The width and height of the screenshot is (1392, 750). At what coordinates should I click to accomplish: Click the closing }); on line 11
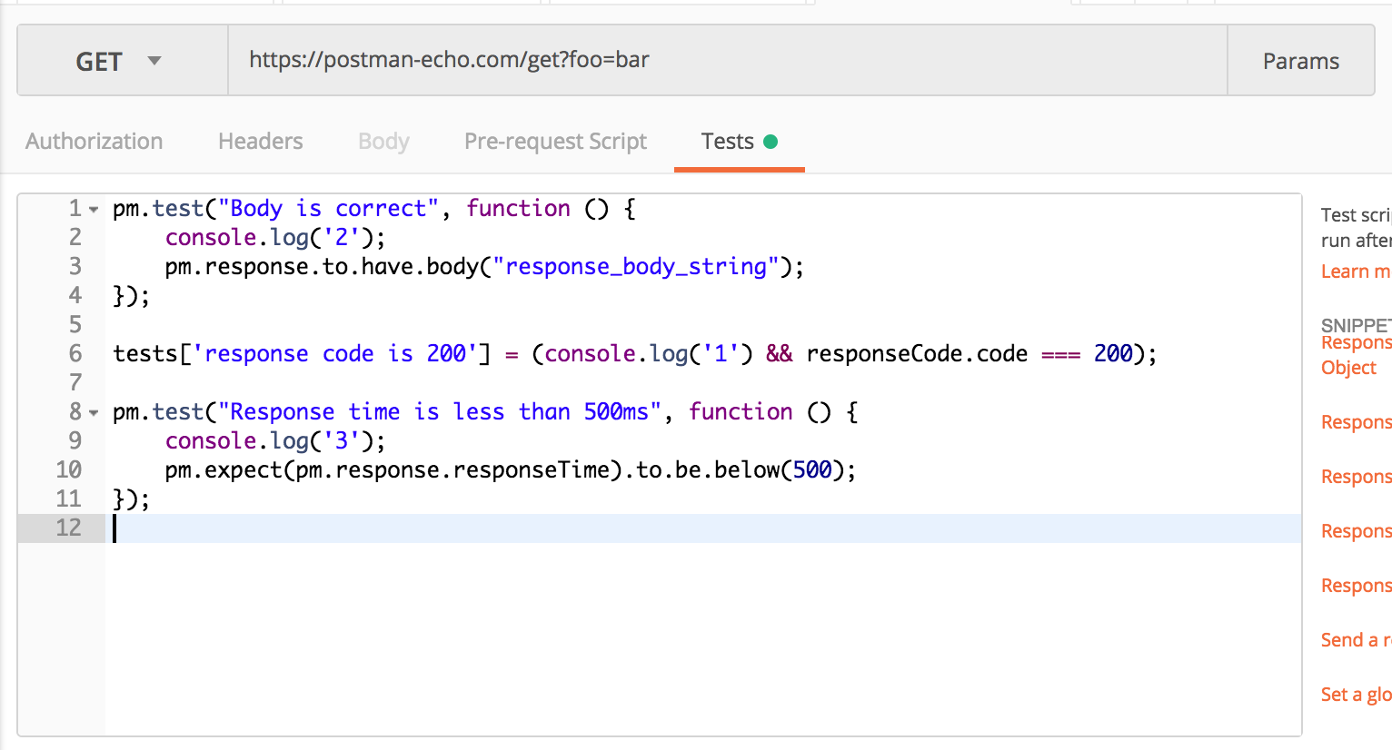pos(132,499)
